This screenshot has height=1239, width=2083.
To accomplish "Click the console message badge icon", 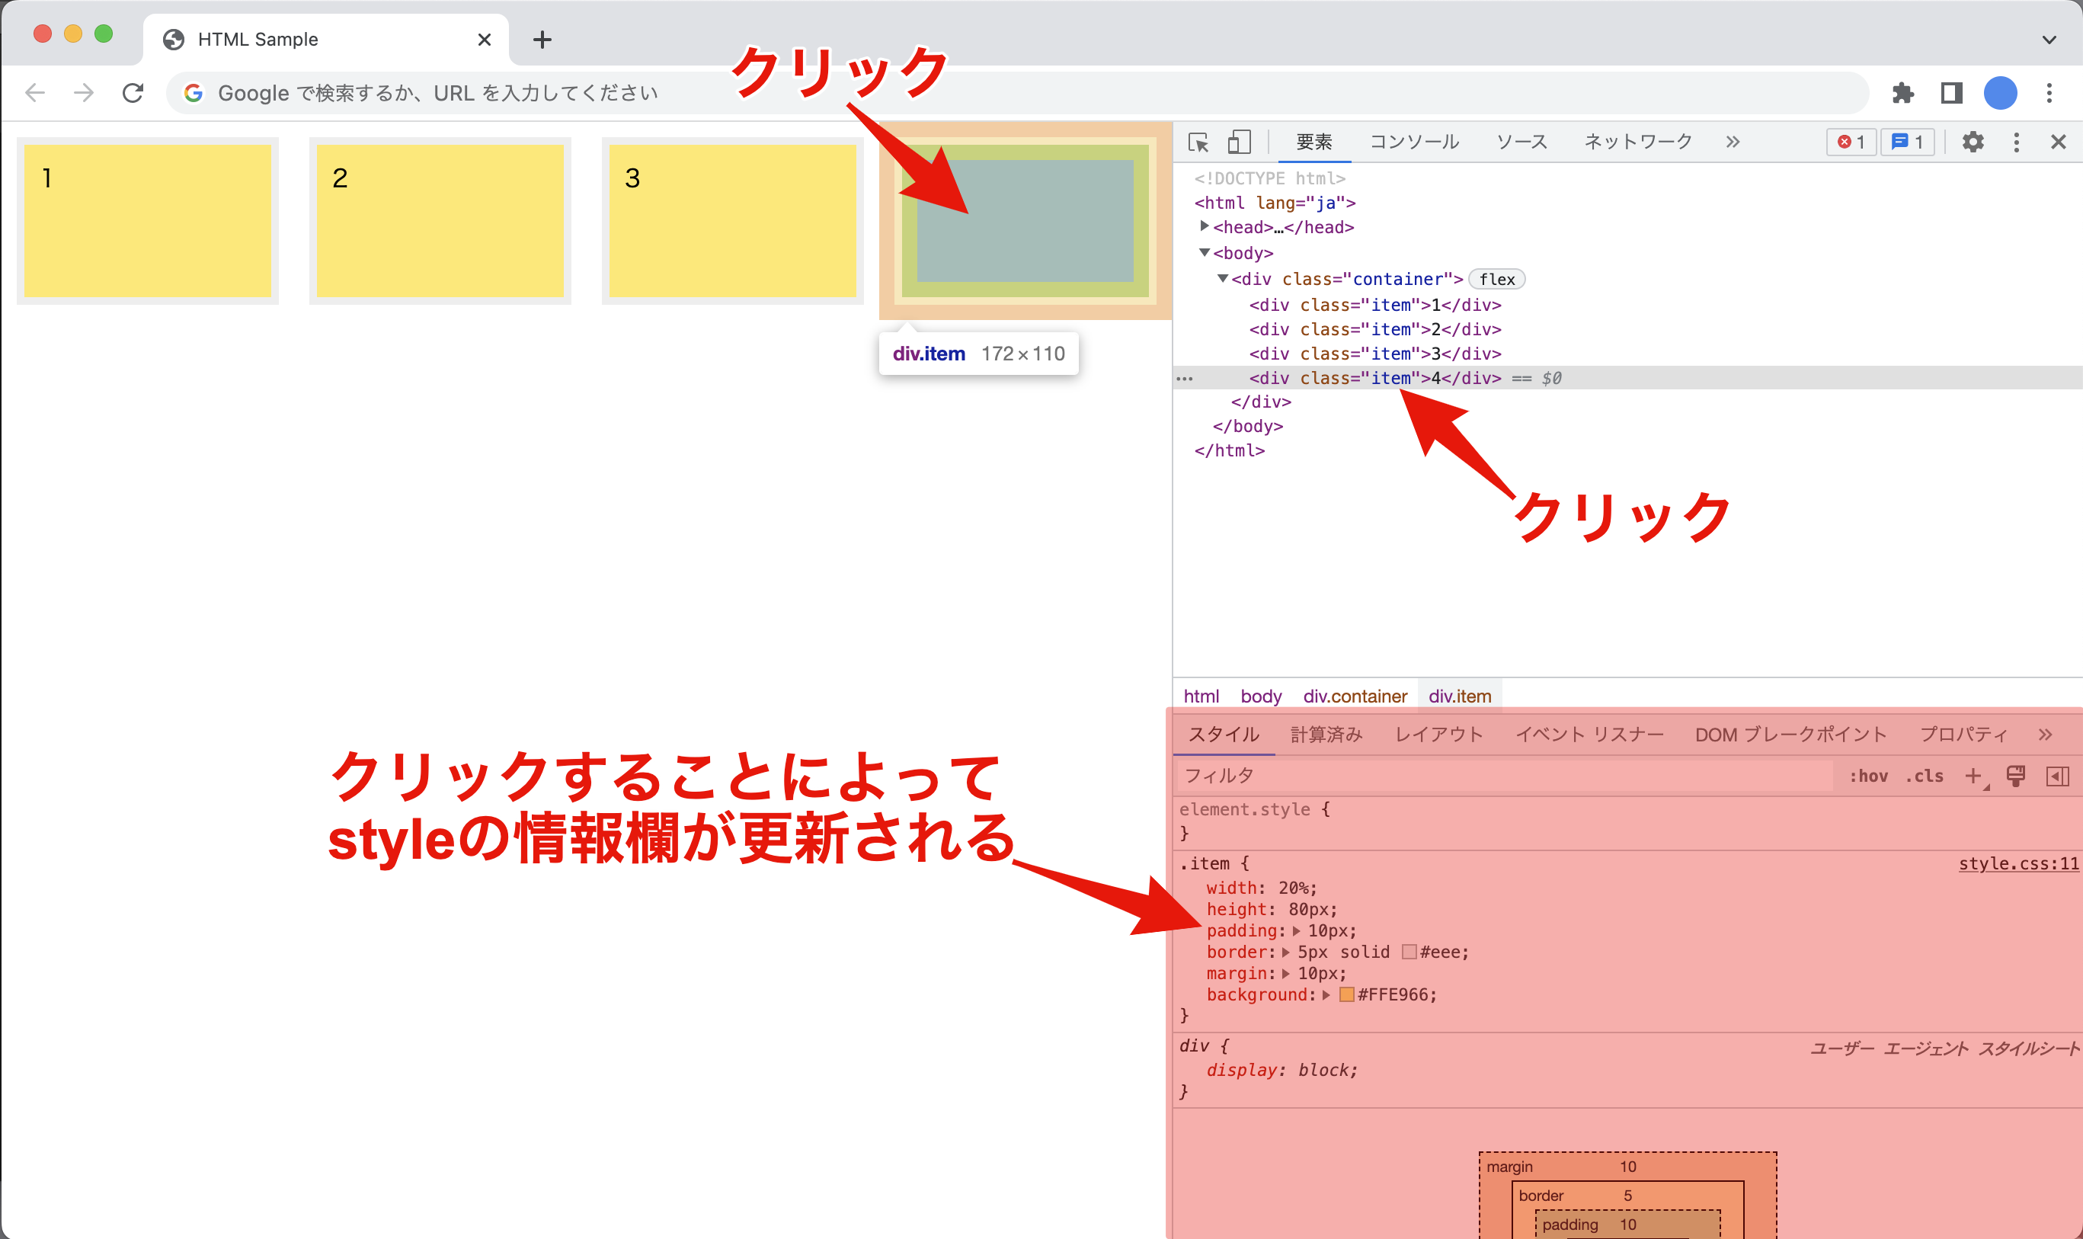I will pos(1908,142).
